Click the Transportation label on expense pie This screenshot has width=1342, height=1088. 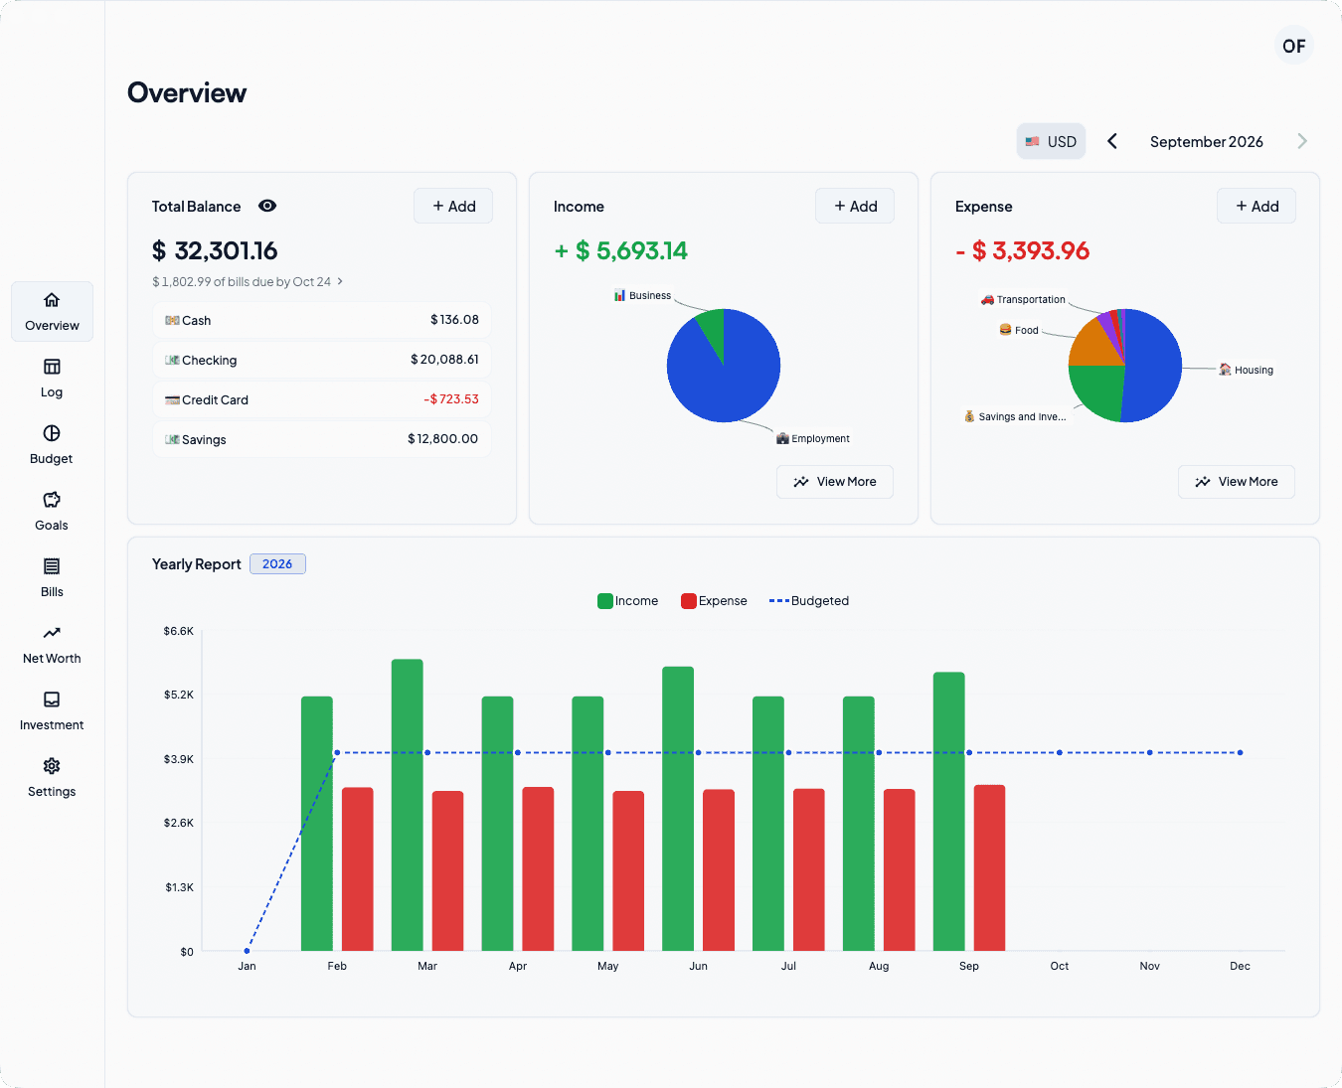point(1023,299)
